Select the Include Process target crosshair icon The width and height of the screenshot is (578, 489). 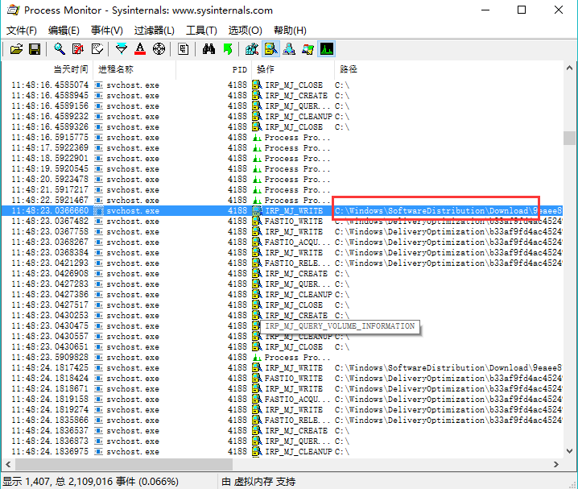[159, 49]
